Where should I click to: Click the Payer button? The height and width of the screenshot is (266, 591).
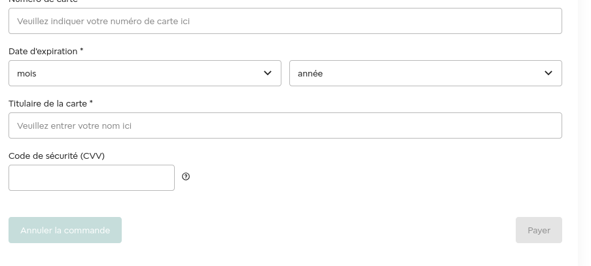(539, 230)
